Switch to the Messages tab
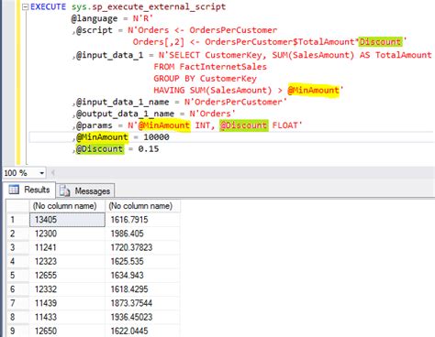This screenshot has width=435, height=337. click(x=85, y=191)
